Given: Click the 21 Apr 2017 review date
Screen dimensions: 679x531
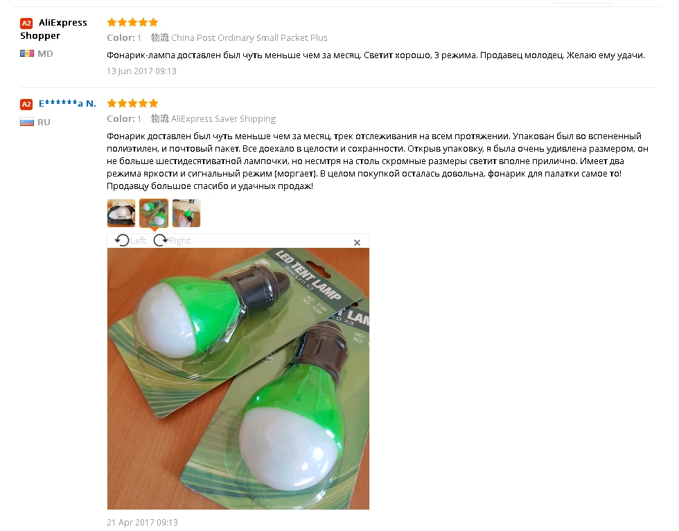Looking at the screenshot, I should (142, 522).
